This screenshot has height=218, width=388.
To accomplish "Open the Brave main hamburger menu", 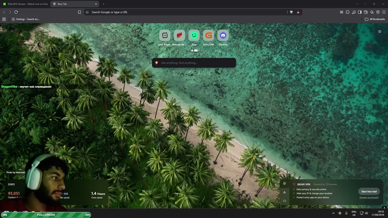I will point(384,12).
